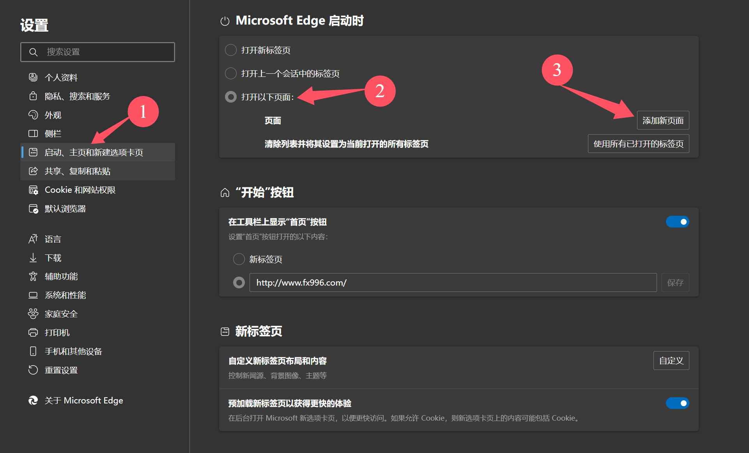This screenshot has height=453, width=749.
Task: Click the printer icon next to 打印机
Action: pos(33,332)
